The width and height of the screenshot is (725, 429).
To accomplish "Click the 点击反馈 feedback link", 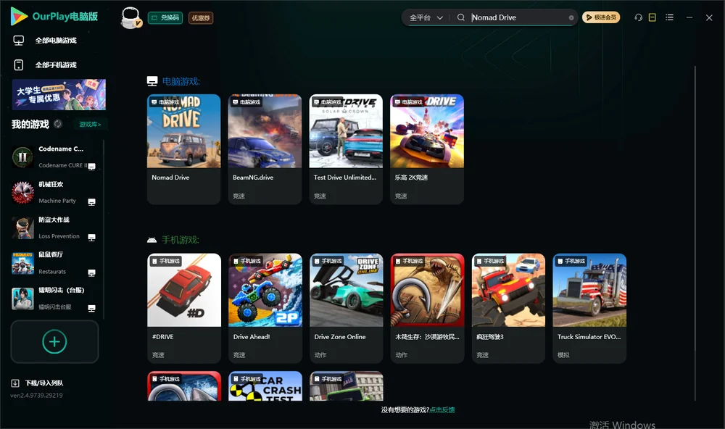I will click(x=442, y=410).
